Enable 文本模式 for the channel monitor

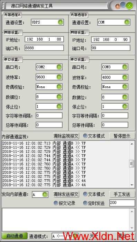[94, 136]
